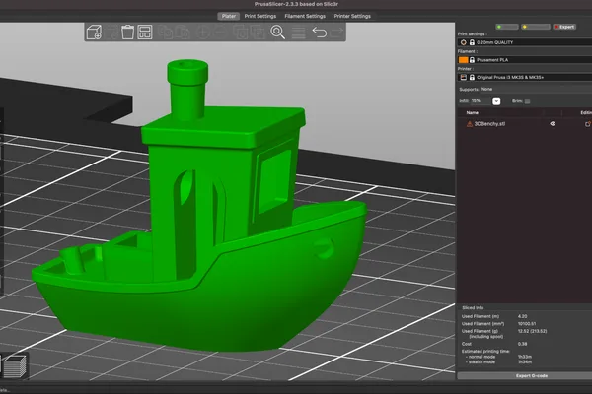Click the Delete all trash bin icon
The height and width of the screenshot is (394, 592).
coord(127,33)
